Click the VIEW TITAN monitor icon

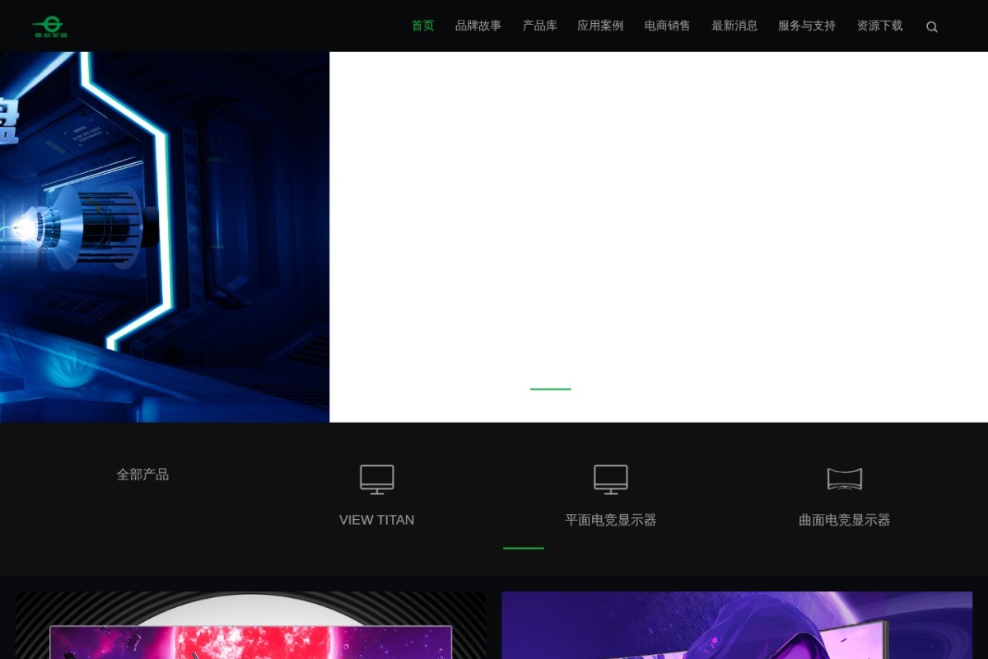pyautogui.click(x=377, y=479)
